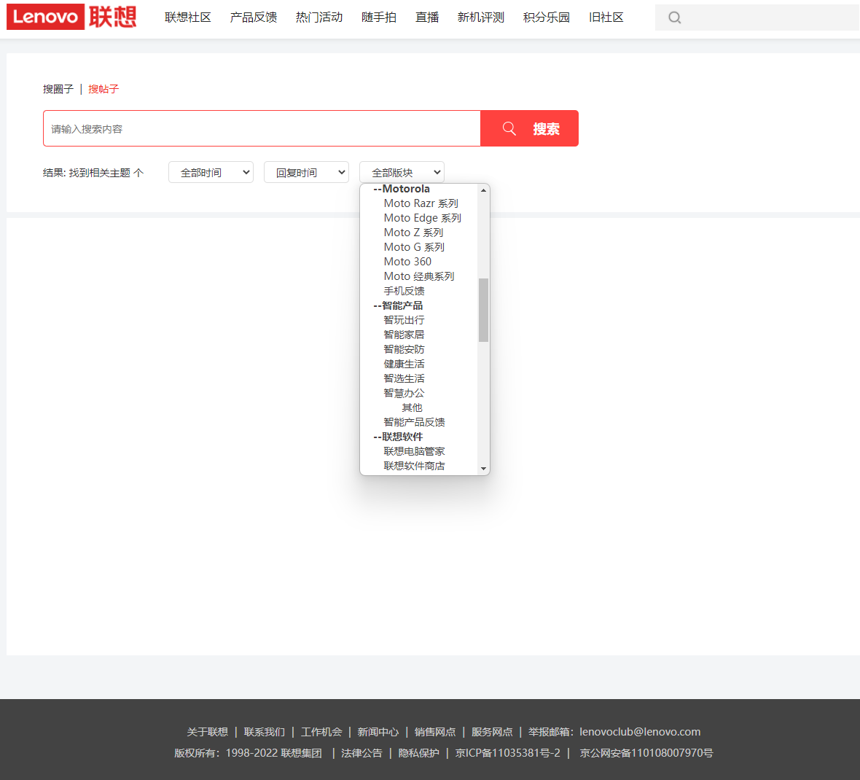Screen dimensions: 860x780
Task: Click the lenovoclub@lenovo.com email address
Action: coord(640,732)
